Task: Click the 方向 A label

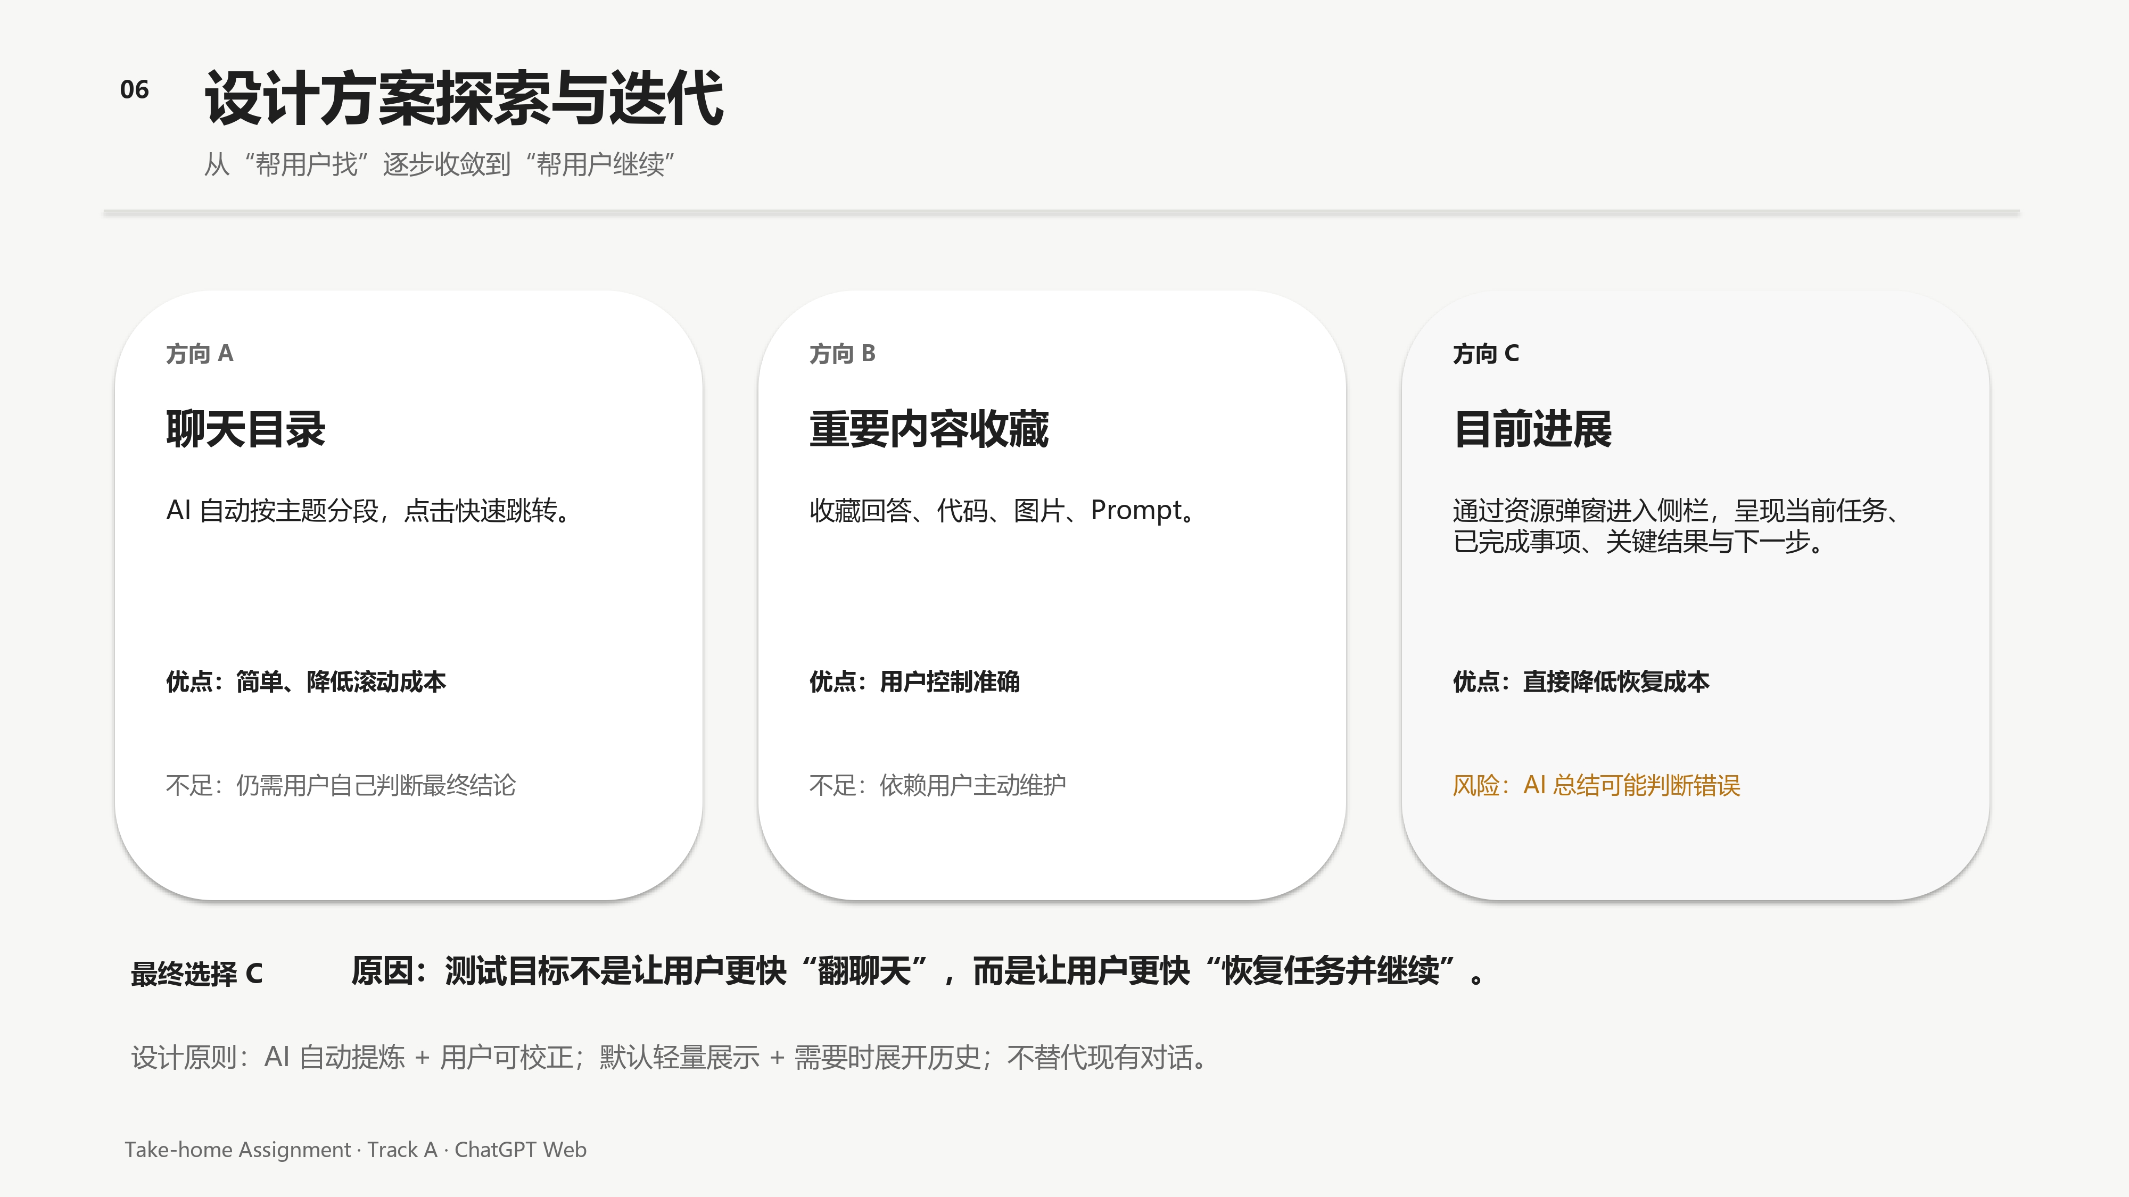Action: point(200,354)
